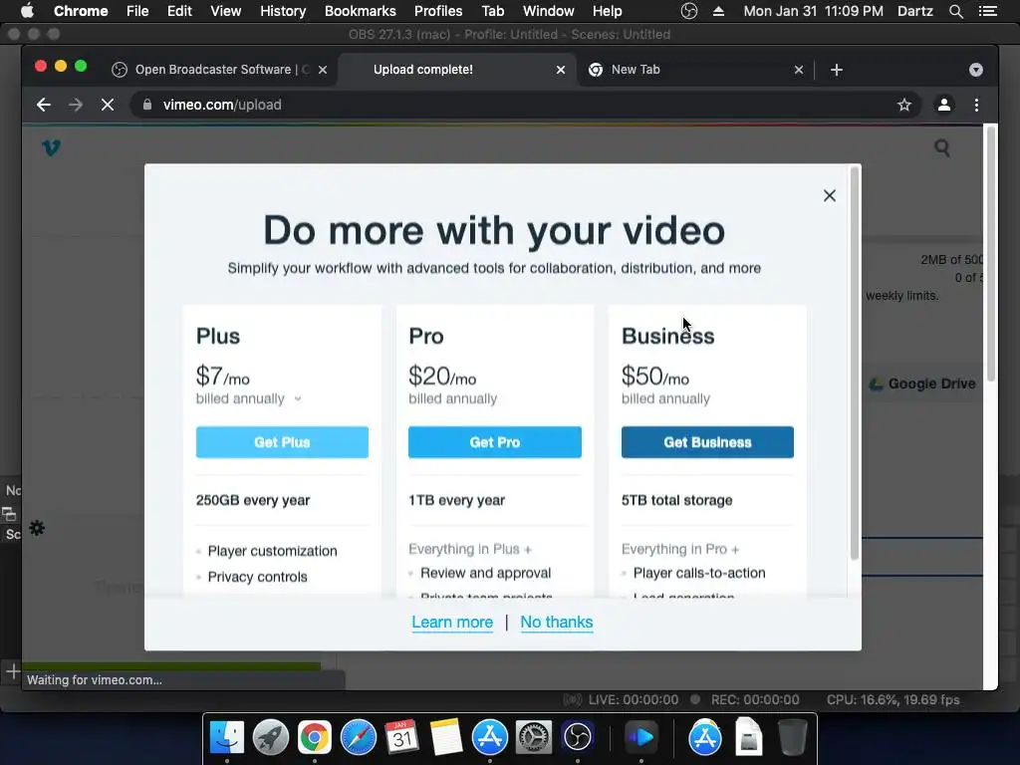The width and height of the screenshot is (1020, 765).
Task: Open a new tab with plus
Action: [837, 70]
